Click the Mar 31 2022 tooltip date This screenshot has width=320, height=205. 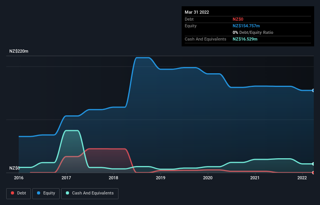point(197,12)
